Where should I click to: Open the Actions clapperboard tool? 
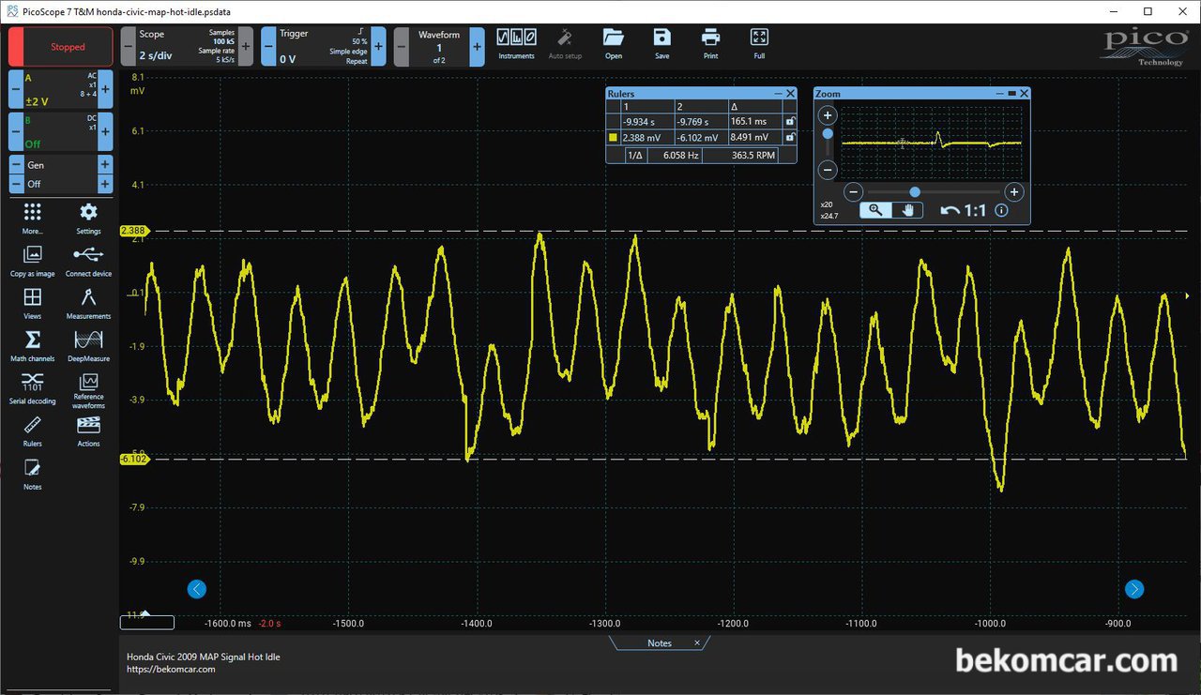pos(88,431)
